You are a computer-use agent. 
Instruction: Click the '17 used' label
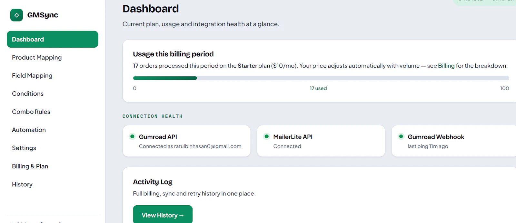point(318,88)
